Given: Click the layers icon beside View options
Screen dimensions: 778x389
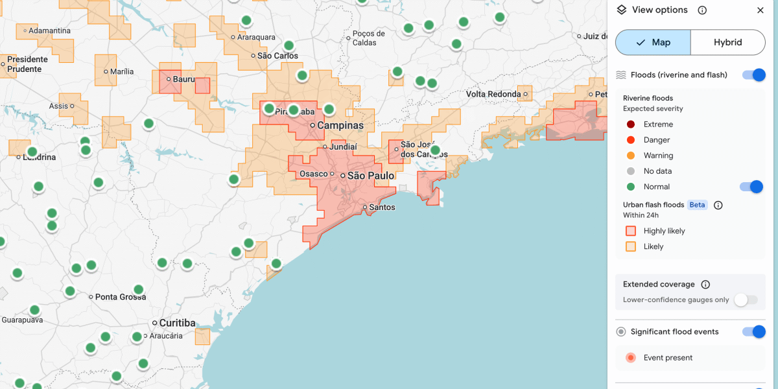Looking at the screenshot, I should 621,10.
